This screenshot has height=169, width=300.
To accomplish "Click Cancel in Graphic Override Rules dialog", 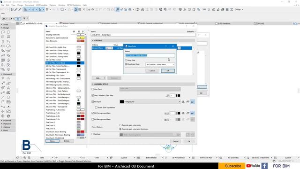I will (x=175, y=141).
